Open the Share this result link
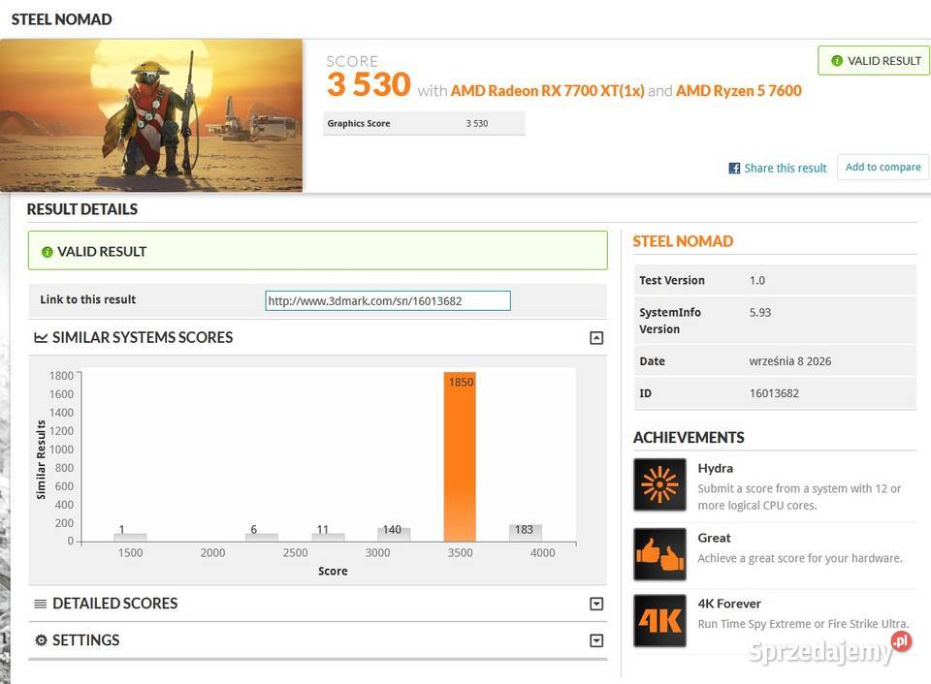This screenshot has width=931, height=684. [x=785, y=169]
